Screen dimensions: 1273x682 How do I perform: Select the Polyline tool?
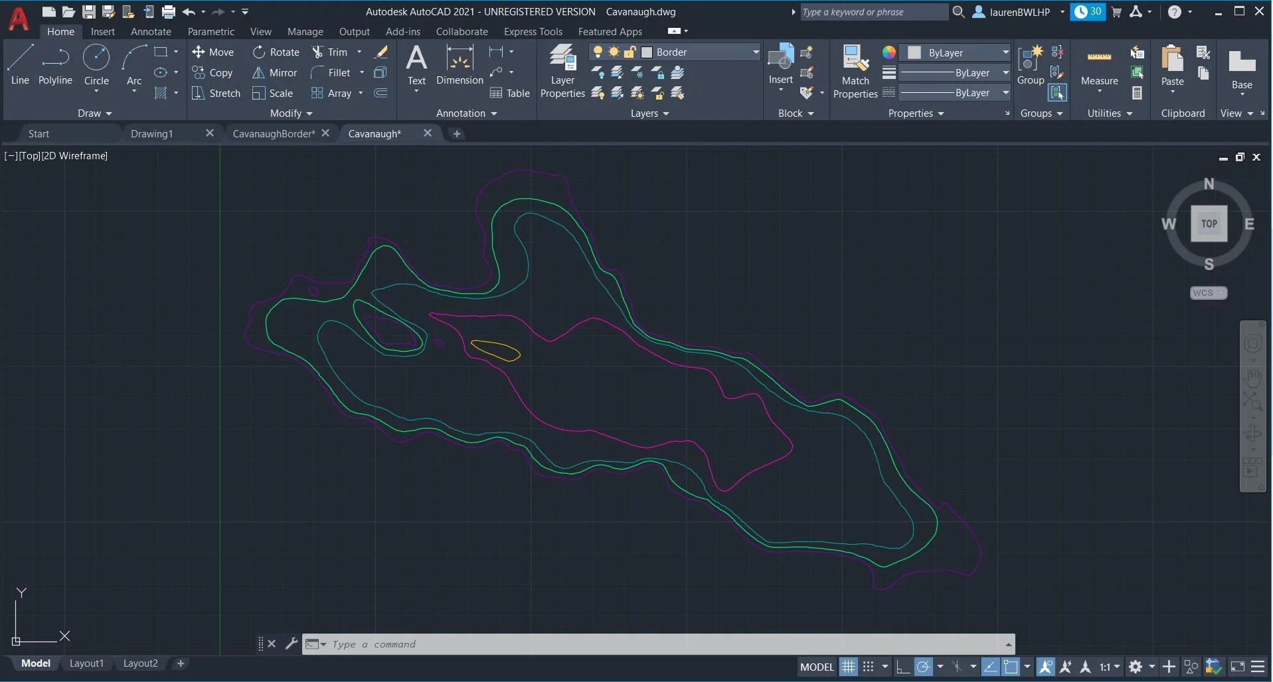click(x=54, y=63)
